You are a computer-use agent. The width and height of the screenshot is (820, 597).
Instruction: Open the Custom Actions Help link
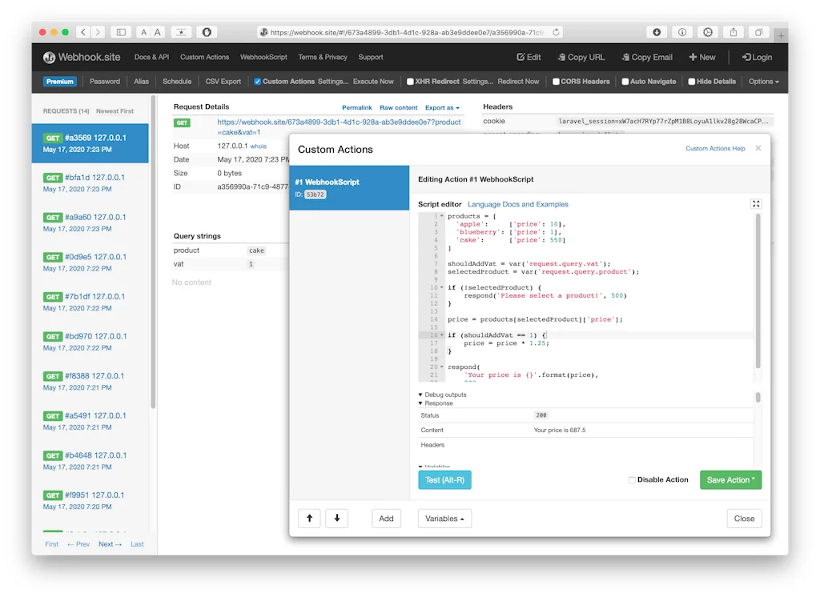(715, 148)
